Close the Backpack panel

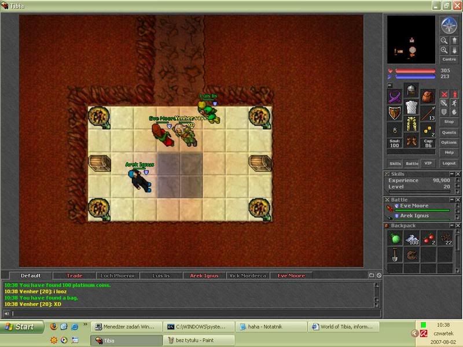click(x=458, y=226)
